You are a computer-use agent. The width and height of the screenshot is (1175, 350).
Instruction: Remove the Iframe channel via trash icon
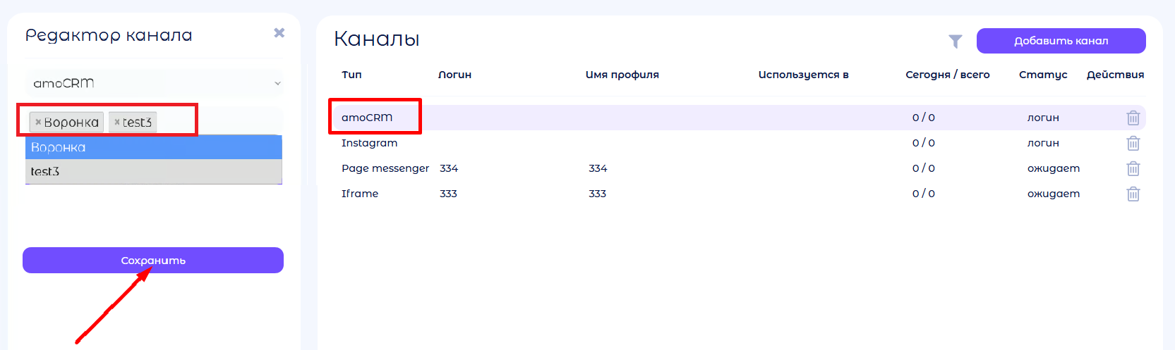click(1133, 194)
